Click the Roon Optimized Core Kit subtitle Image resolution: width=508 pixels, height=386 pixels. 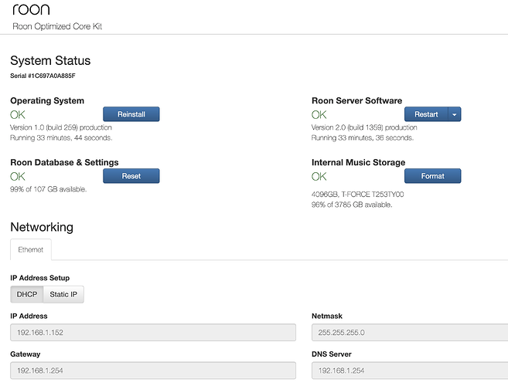pyautogui.click(x=57, y=26)
